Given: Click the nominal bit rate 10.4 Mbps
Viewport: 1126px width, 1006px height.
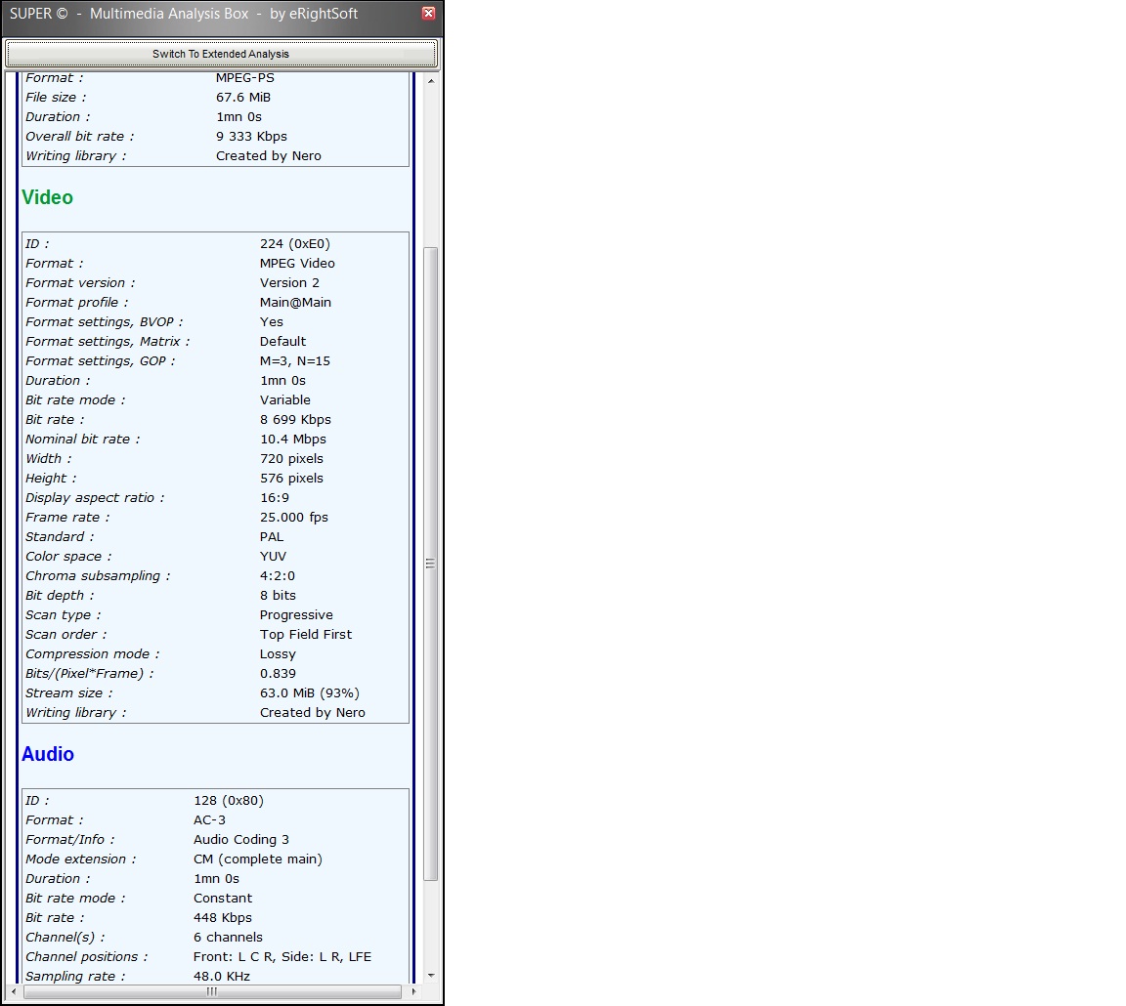Looking at the screenshot, I should point(293,440).
